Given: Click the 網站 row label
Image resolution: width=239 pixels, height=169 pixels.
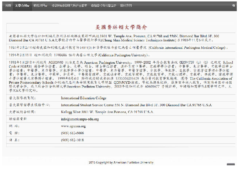Looking at the screenshot, I should click(x=14, y=126).
